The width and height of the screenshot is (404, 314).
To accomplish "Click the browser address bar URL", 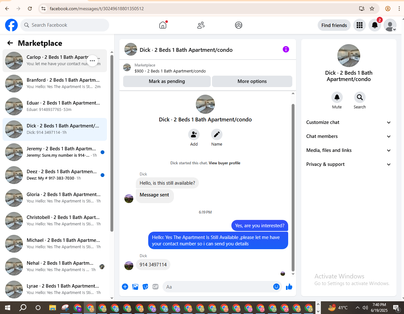I will 97,9.
